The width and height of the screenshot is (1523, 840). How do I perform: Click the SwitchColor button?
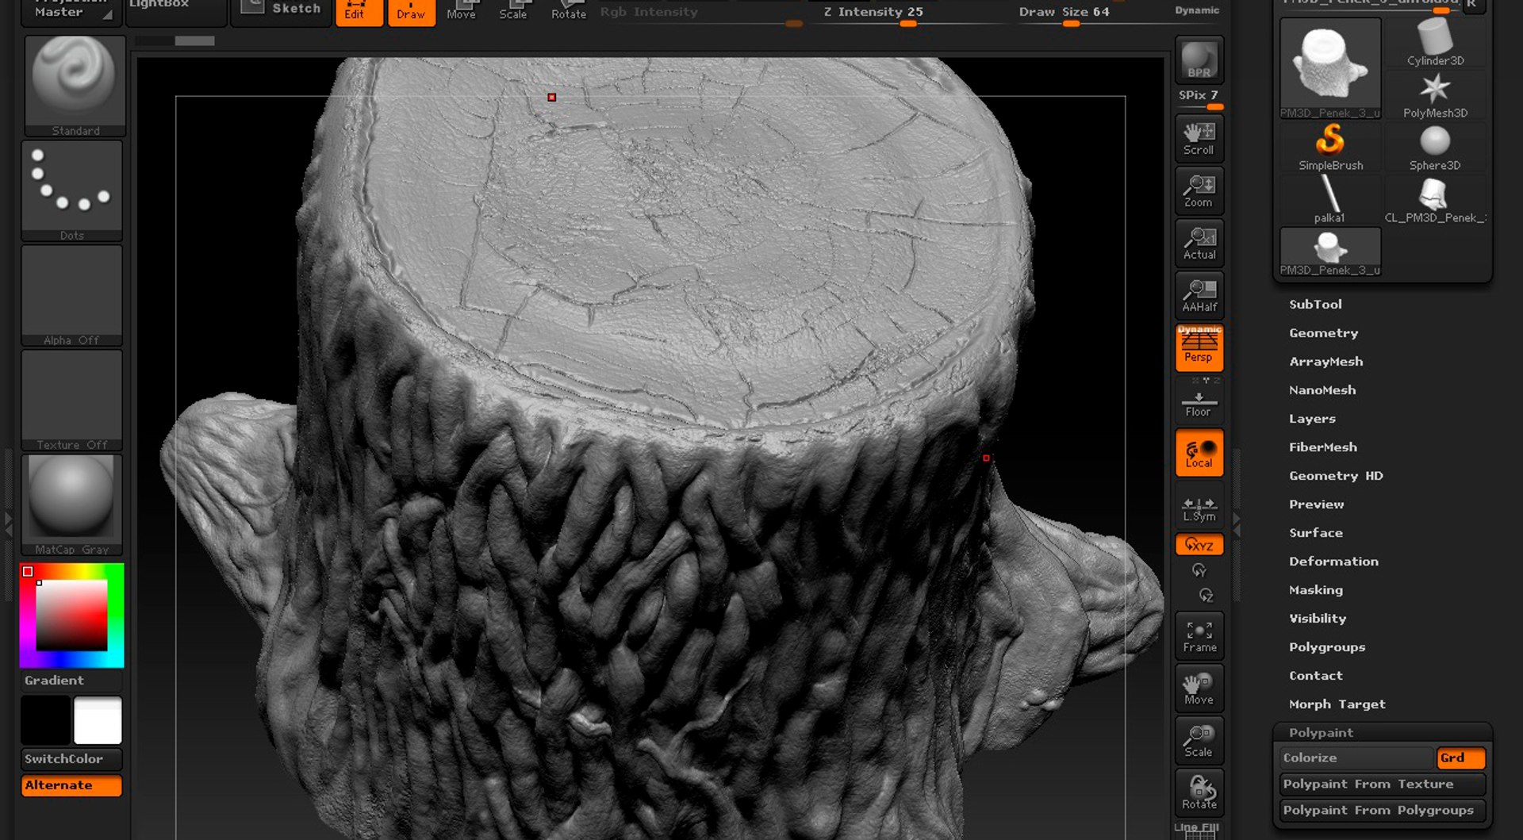tap(71, 759)
